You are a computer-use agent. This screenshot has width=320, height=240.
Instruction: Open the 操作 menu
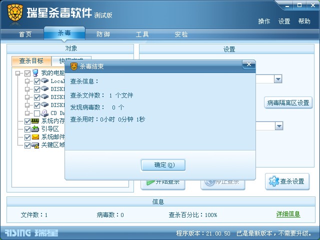coord(264,21)
